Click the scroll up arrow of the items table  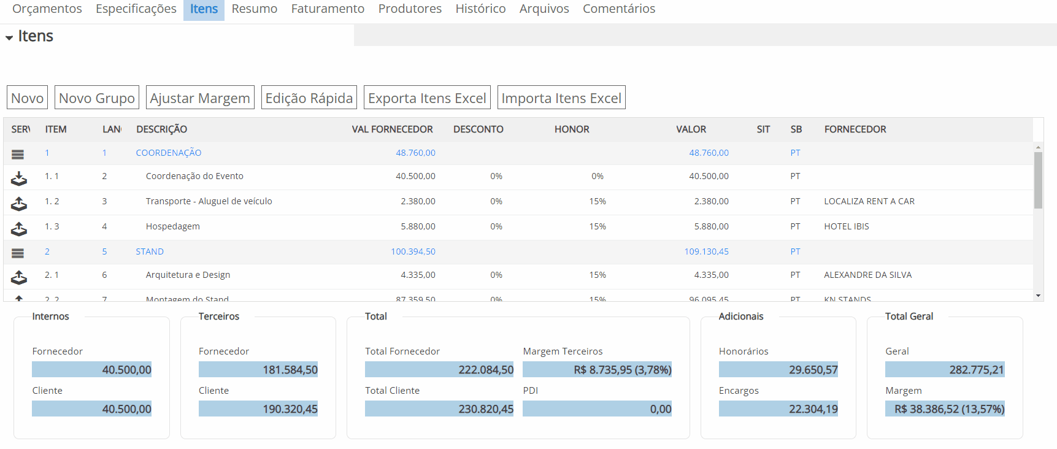(x=1038, y=147)
